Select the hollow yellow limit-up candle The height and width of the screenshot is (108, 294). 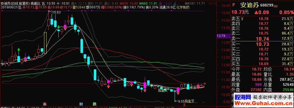tap(45, 43)
